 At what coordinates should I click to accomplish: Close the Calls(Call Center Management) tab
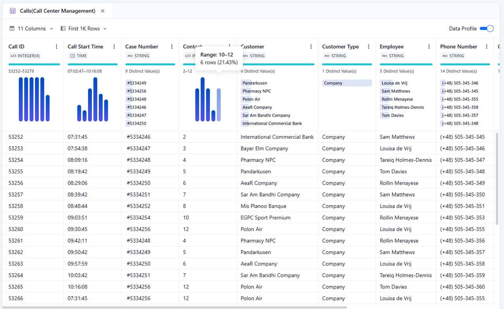[103, 11]
